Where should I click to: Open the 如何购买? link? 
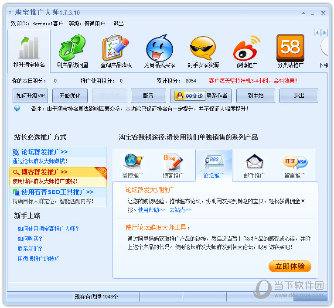coord(30,239)
